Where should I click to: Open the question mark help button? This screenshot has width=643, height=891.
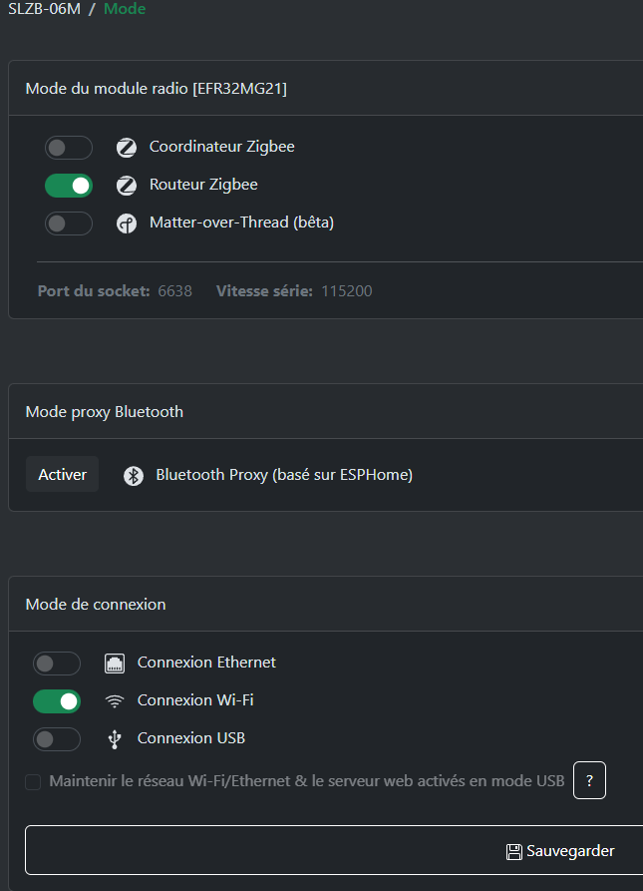click(x=589, y=780)
